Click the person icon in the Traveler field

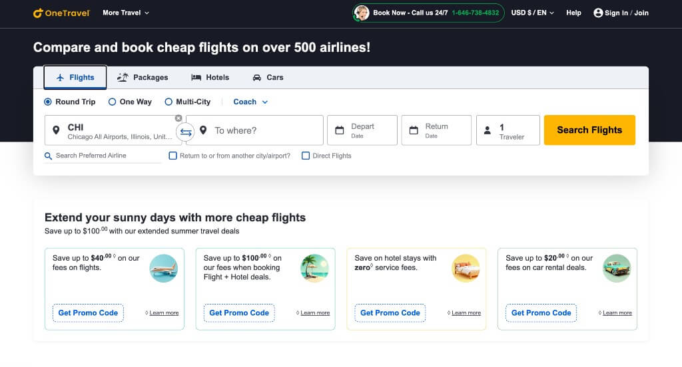click(x=488, y=130)
